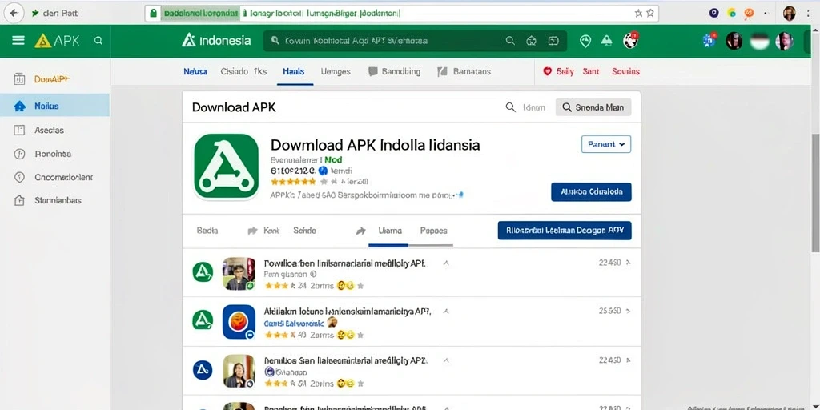
Task: Click the notification bell icon in the header
Action: click(x=607, y=41)
